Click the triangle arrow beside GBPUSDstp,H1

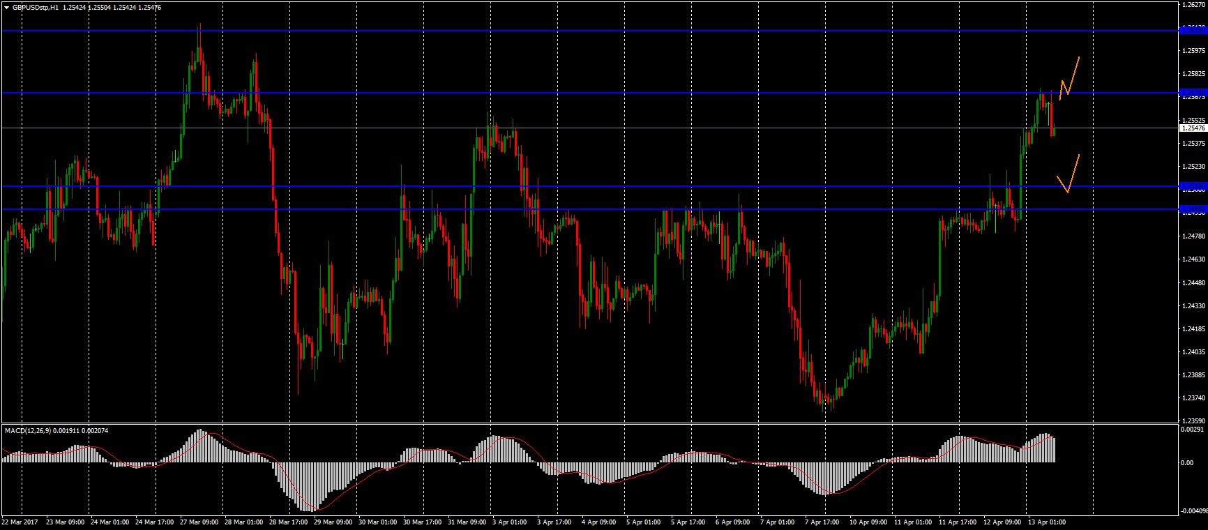point(6,7)
